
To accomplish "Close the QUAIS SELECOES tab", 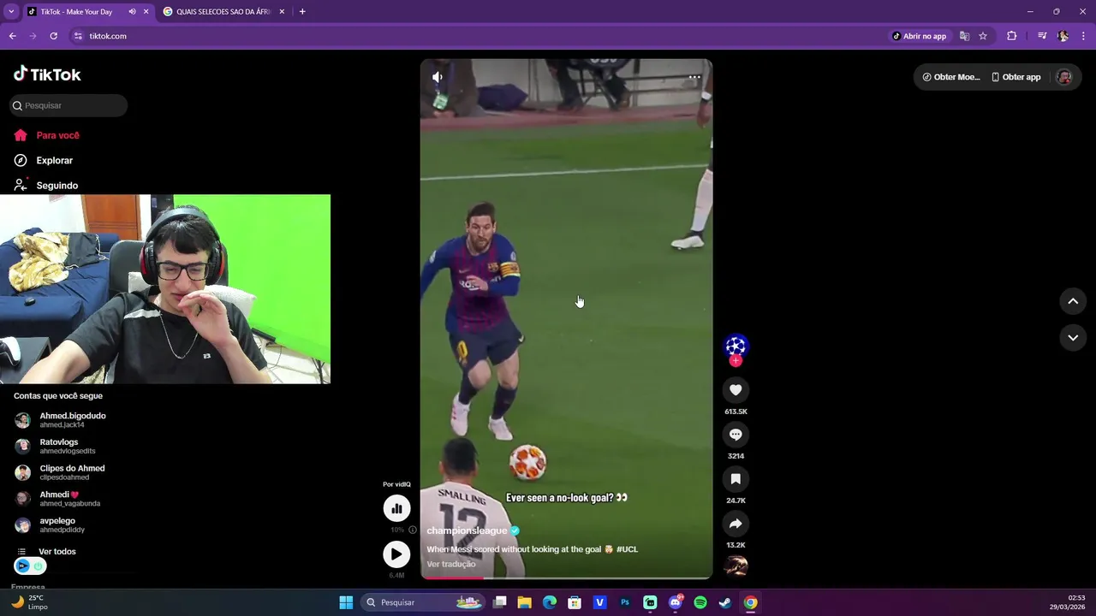I will [x=283, y=12].
